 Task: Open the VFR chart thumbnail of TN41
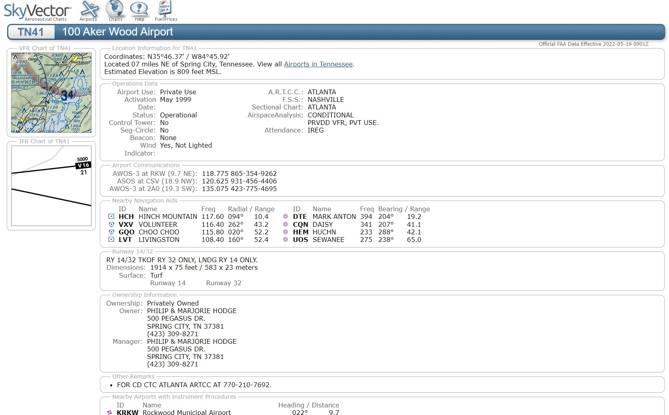[51, 93]
